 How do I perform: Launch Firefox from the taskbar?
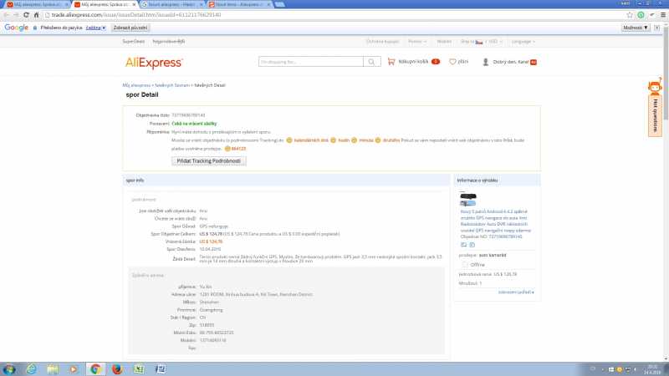[x=117, y=368]
